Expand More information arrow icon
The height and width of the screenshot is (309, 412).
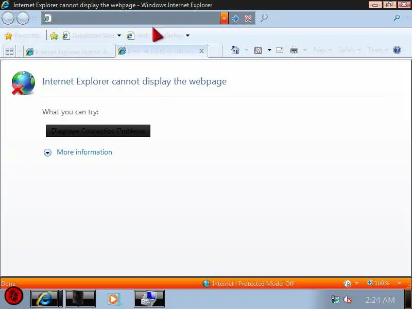47,152
